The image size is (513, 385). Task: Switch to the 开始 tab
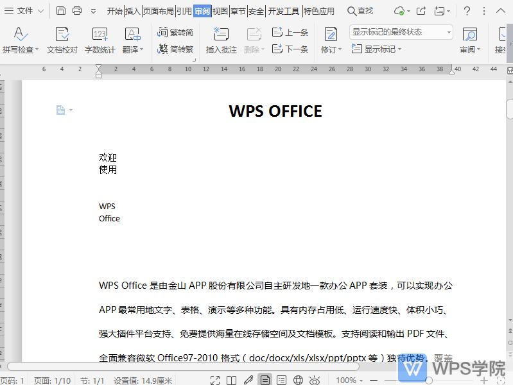(x=114, y=11)
